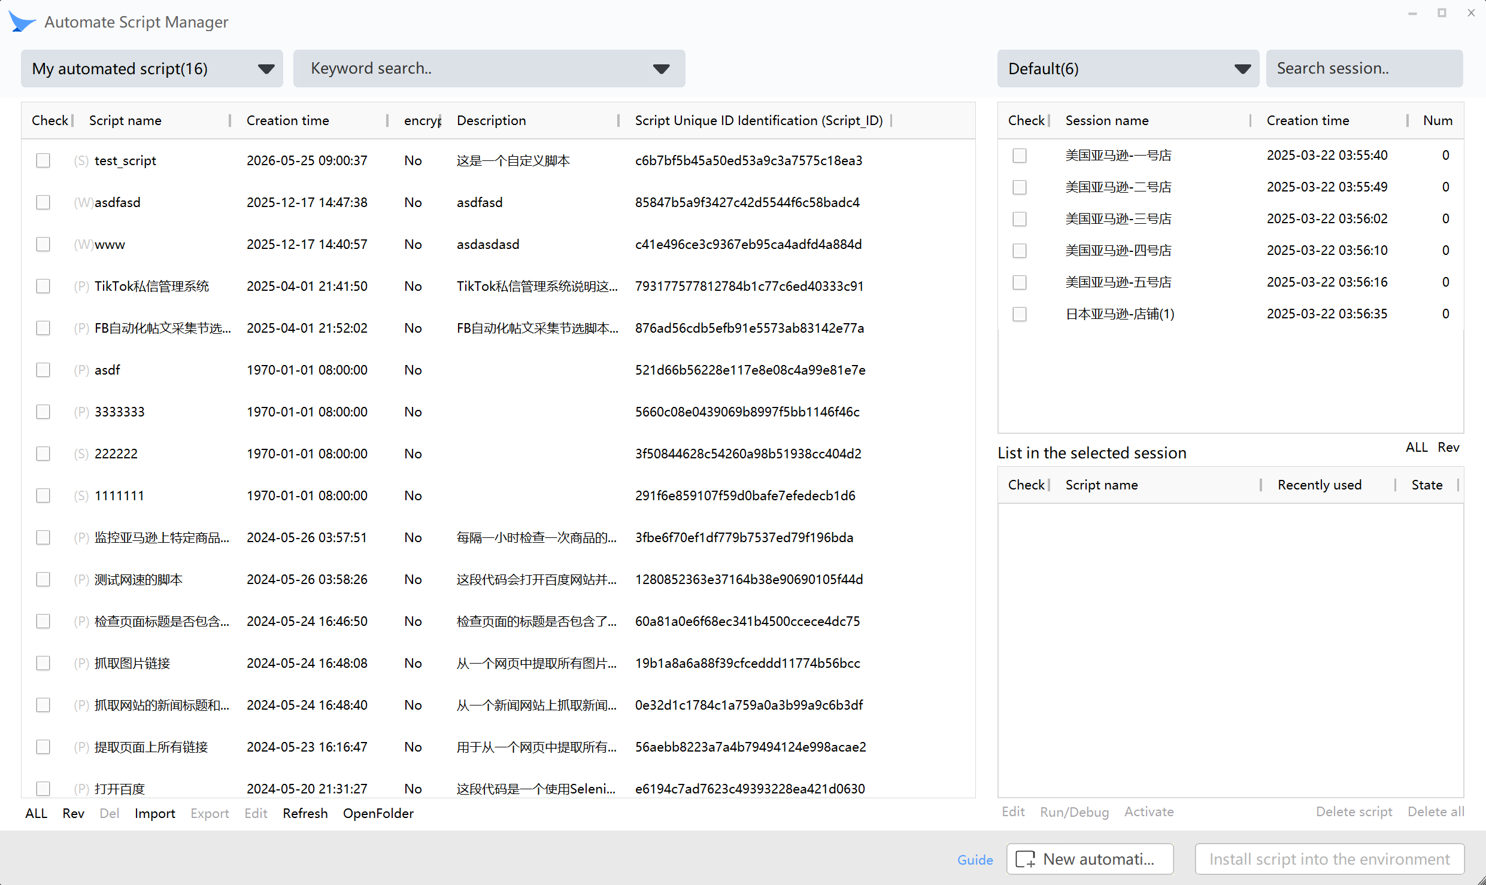This screenshot has width=1486, height=885.
Task: Check the box for 3333333 script
Action: [43, 412]
